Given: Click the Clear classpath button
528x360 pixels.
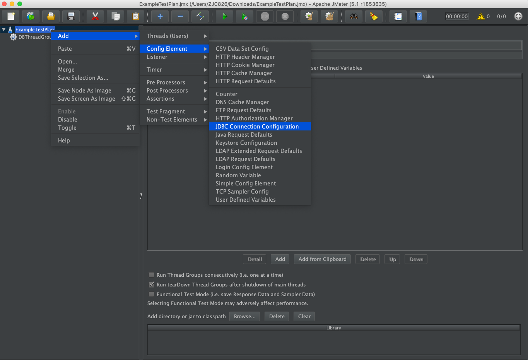Looking at the screenshot, I should (x=304, y=316).
